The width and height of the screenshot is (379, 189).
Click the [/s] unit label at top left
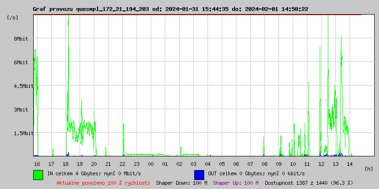click(x=13, y=17)
